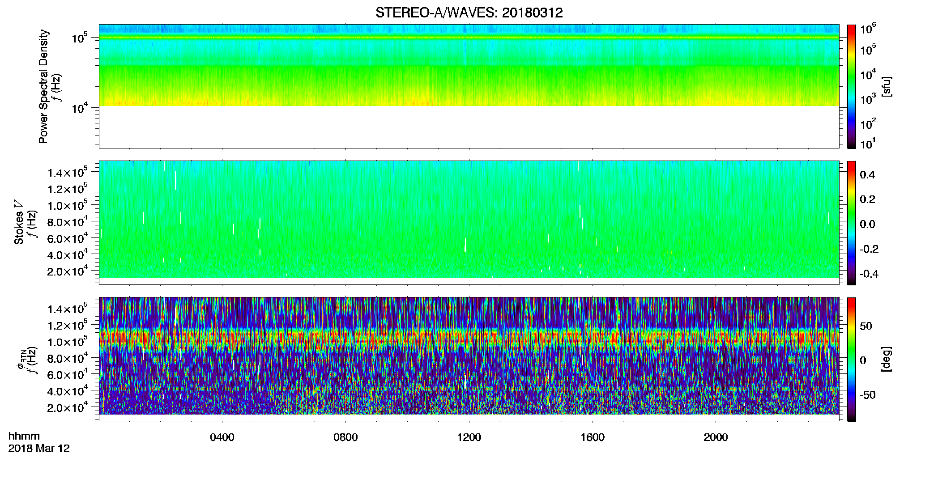Click the STEREO-A/WAVES: 20180312 plot title
The height and width of the screenshot is (483, 938).
[469, 13]
